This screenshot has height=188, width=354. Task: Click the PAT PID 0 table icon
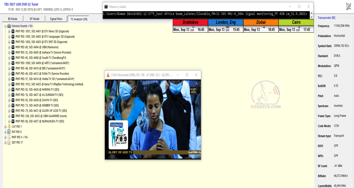(9, 132)
